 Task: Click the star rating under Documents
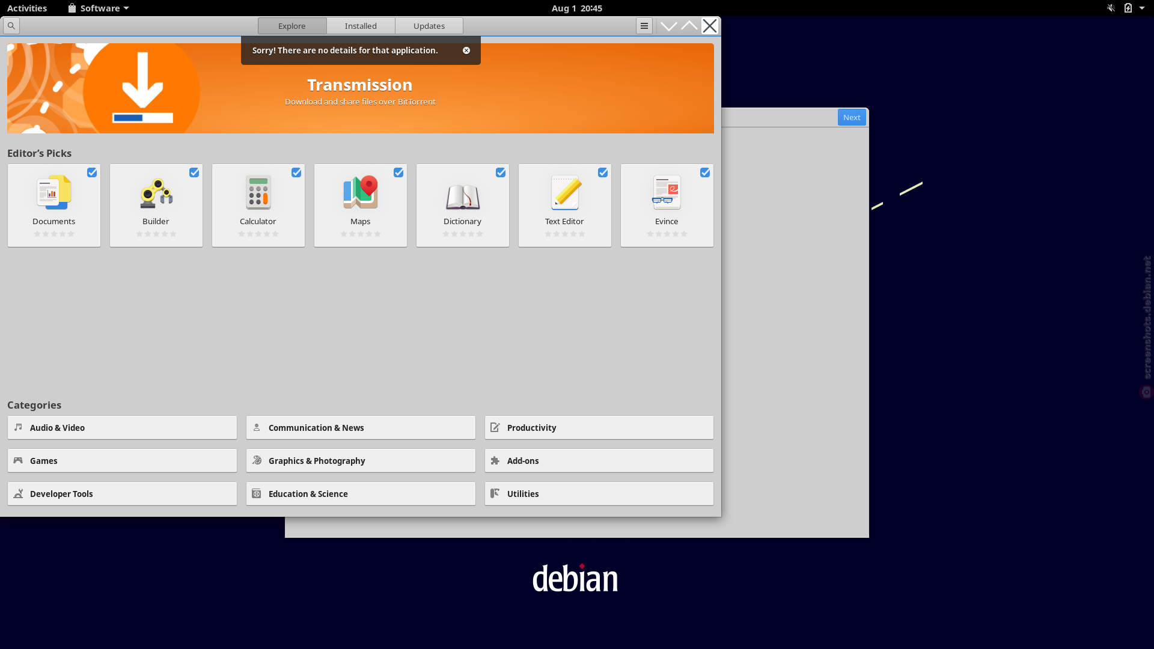point(54,234)
